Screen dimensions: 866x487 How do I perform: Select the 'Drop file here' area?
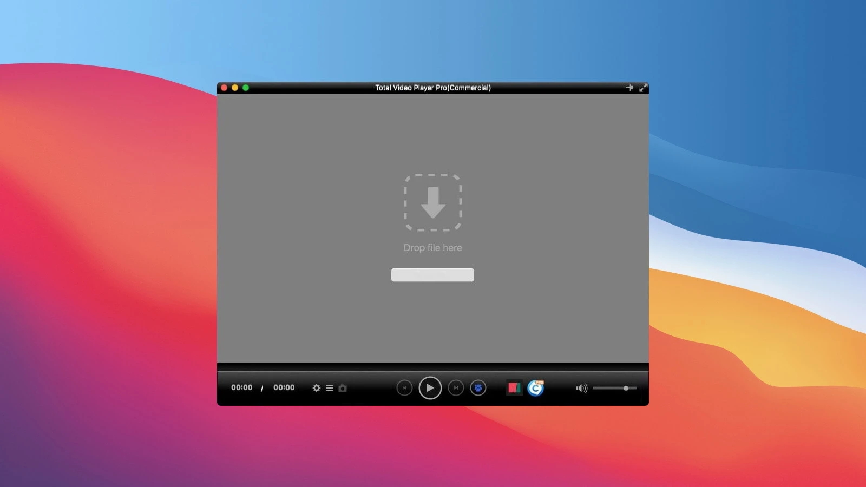coord(432,247)
